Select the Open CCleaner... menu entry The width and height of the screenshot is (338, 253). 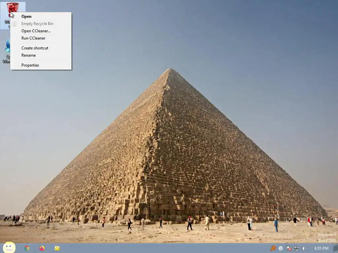pos(41,31)
